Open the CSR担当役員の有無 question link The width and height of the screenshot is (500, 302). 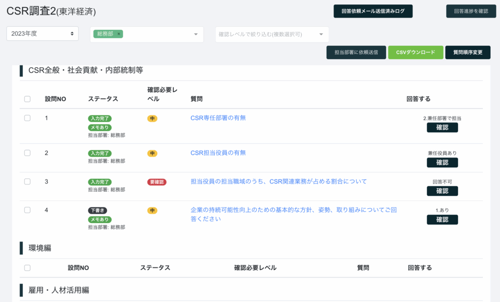(x=218, y=153)
